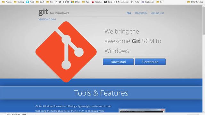
Task: Open the Twilio bookmark
Action: click(x=135, y=2)
